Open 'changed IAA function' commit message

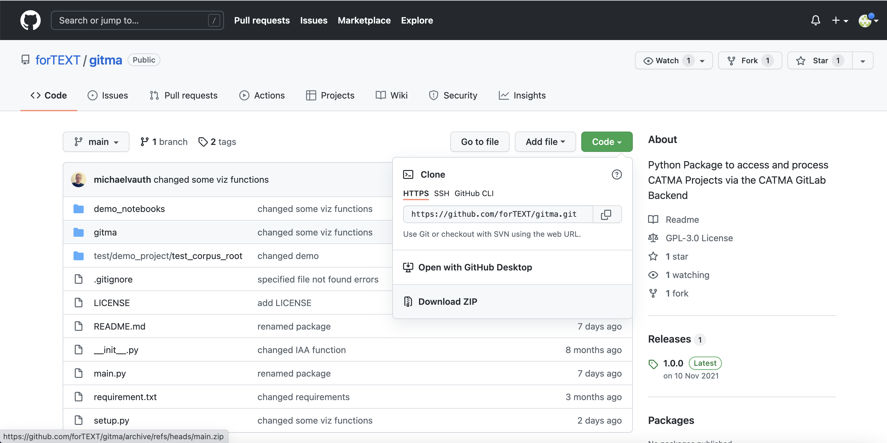point(301,350)
